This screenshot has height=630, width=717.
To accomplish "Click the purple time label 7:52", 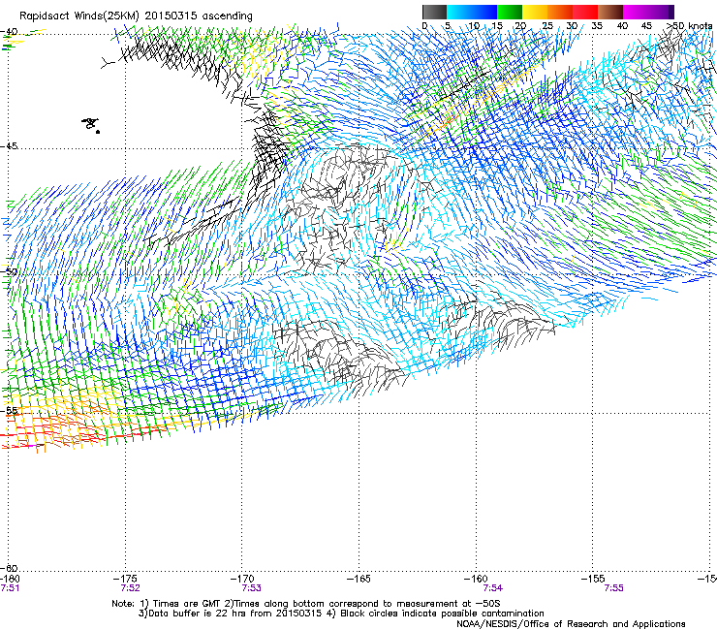I will [x=131, y=588].
